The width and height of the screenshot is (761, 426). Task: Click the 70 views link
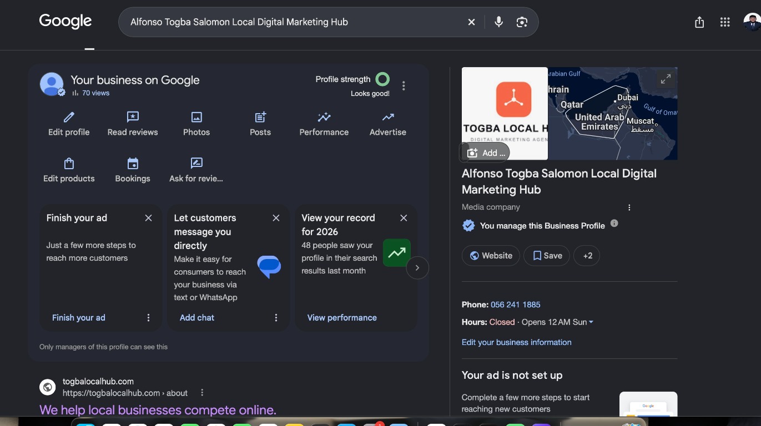(x=95, y=93)
